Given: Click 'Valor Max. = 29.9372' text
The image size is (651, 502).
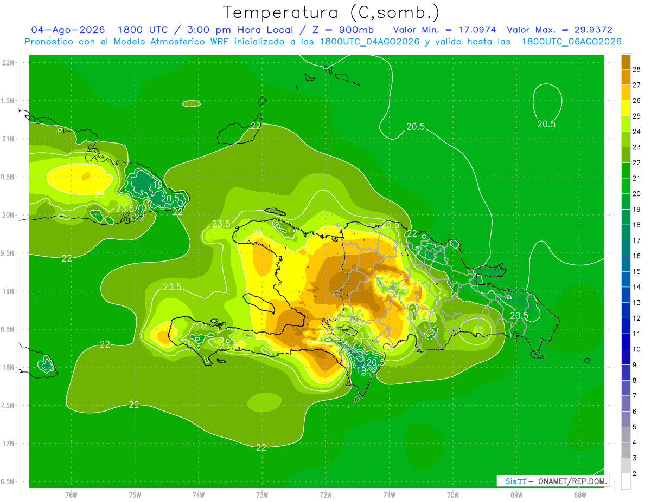Looking at the screenshot, I should [559, 30].
